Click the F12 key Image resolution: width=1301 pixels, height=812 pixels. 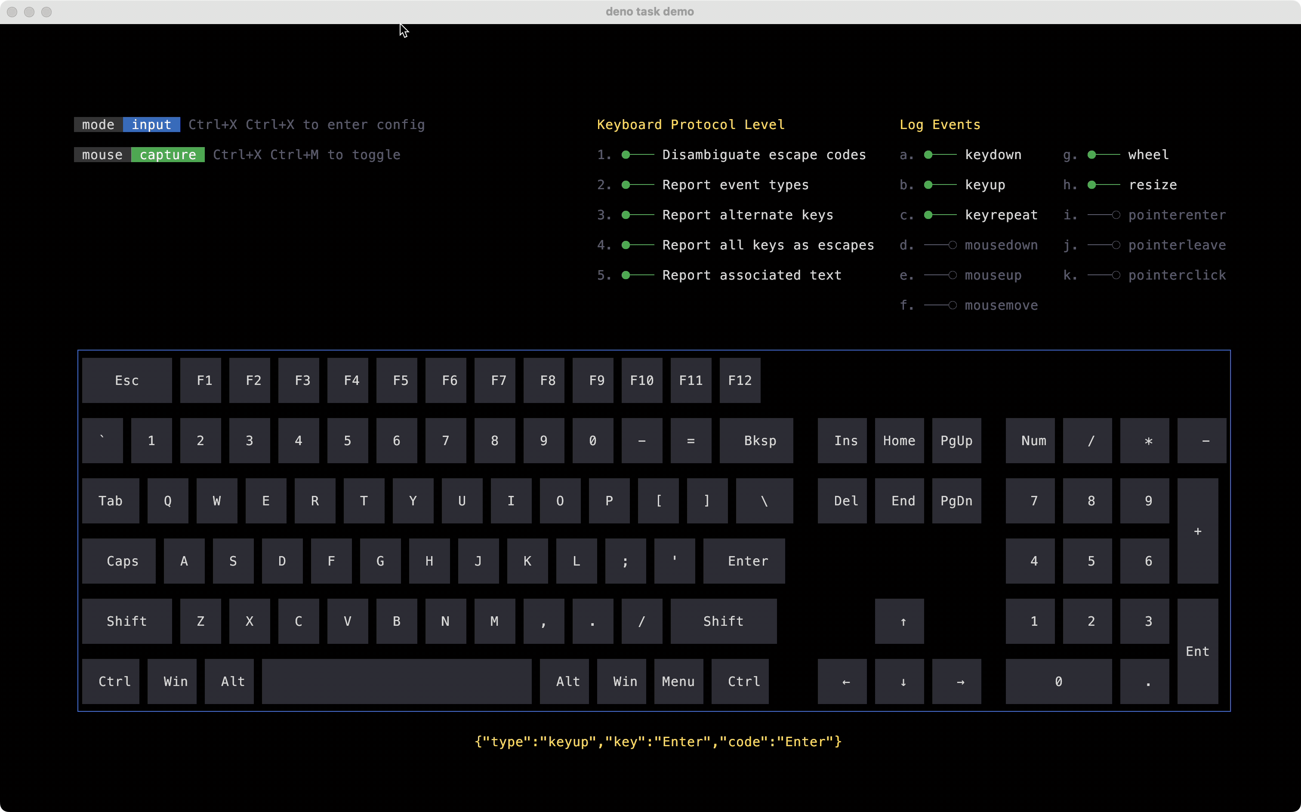(x=740, y=380)
